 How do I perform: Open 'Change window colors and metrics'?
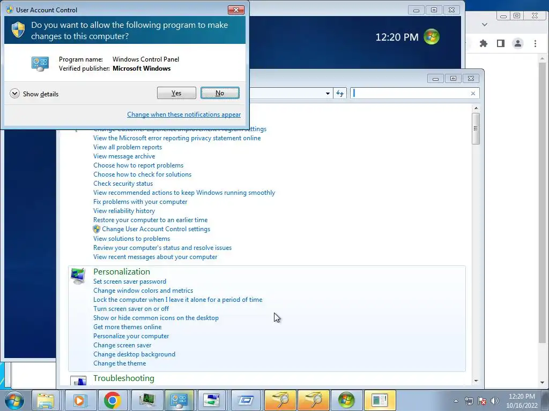pos(143,291)
